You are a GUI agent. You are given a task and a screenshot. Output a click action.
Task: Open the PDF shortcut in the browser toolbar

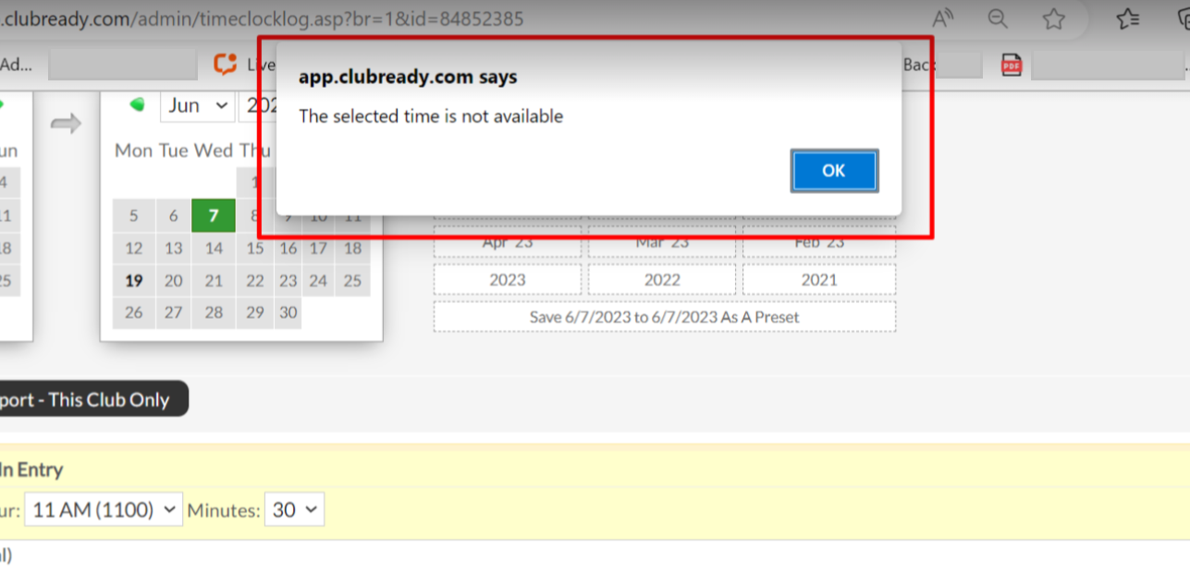click(1010, 64)
